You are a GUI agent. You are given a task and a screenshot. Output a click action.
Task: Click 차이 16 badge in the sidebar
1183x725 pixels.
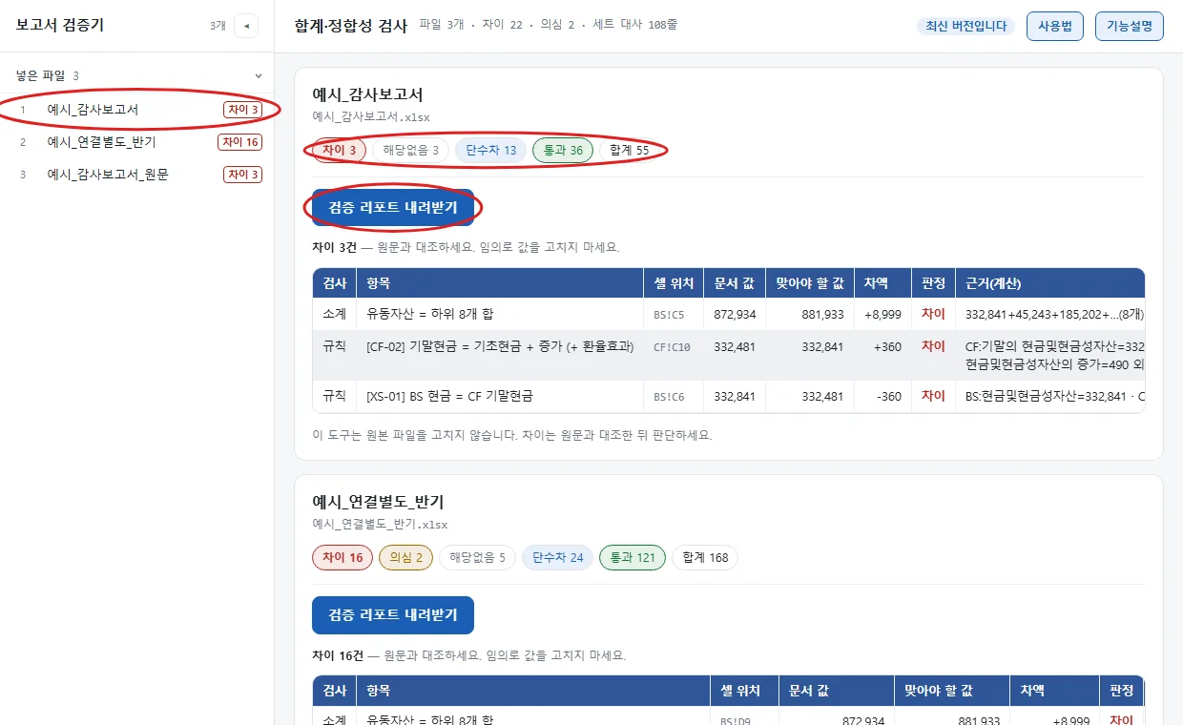[x=239, y=142]
